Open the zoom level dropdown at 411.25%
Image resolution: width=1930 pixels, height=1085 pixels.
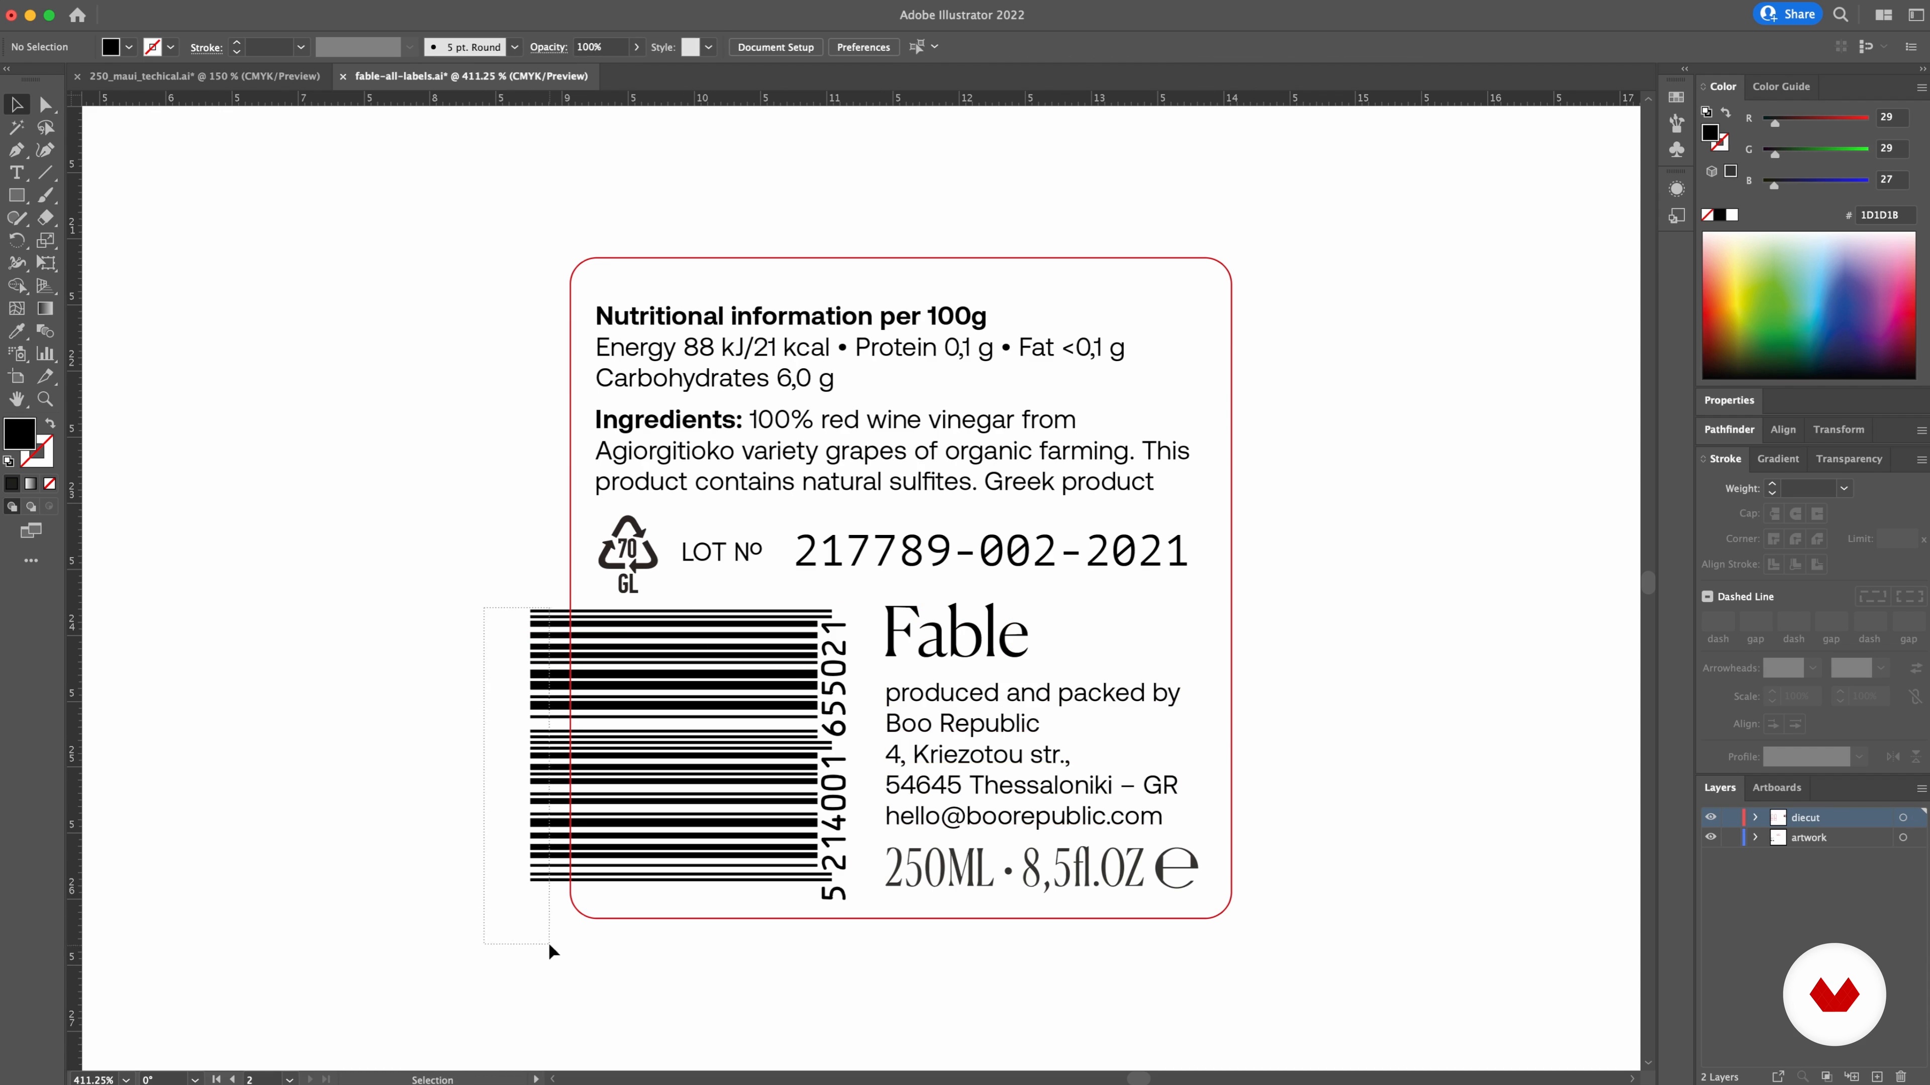coord(126,1079)
